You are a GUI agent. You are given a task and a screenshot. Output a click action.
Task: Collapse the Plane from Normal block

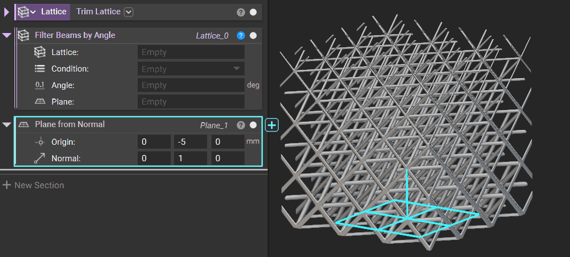pos(7,125)
